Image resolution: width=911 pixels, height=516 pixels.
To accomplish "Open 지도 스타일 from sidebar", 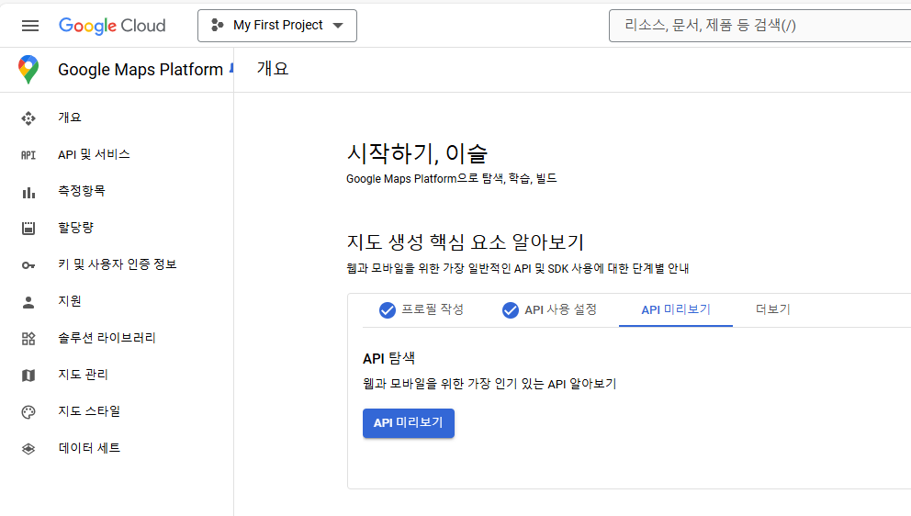I will click(117, 410).
